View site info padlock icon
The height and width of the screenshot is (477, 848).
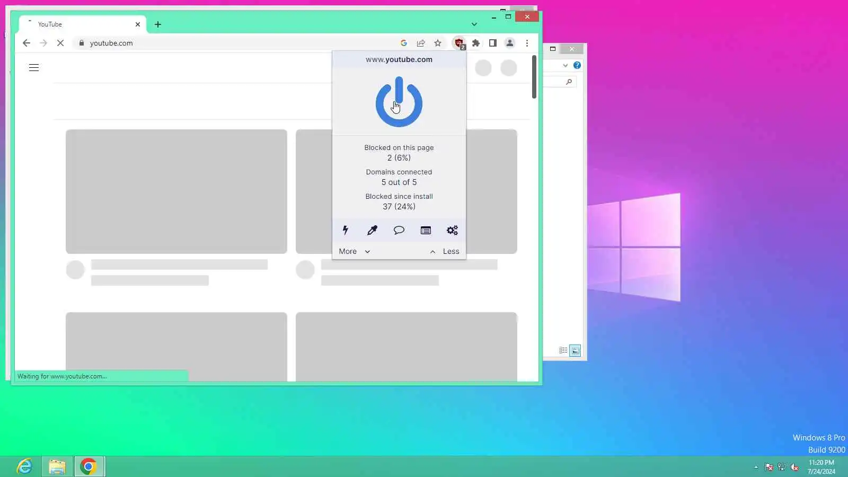tap(81, 43)
